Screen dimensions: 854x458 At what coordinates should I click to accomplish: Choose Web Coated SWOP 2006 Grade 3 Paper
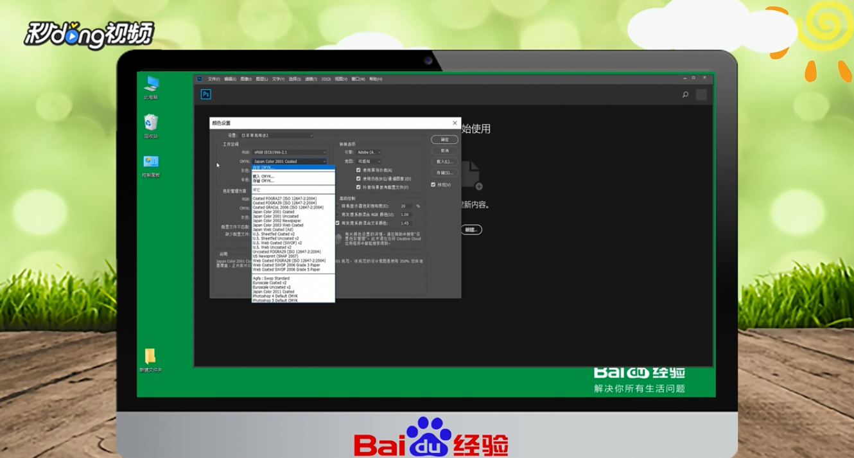(293, 265)
